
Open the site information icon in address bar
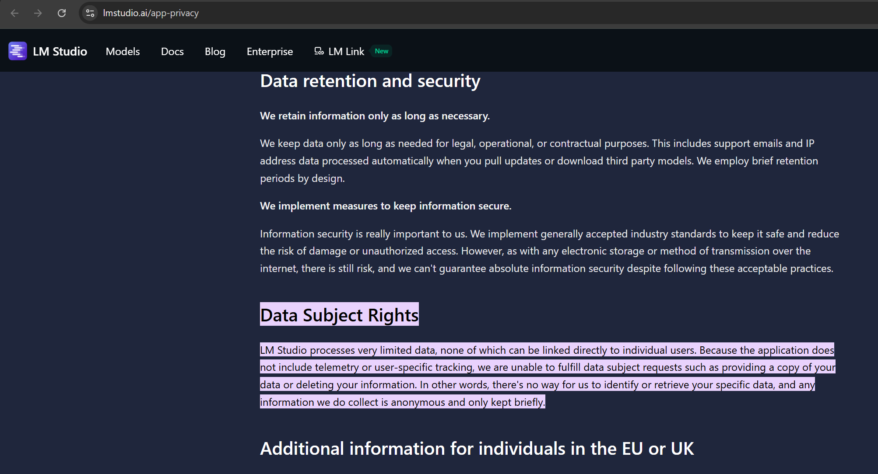click(90, 13)
